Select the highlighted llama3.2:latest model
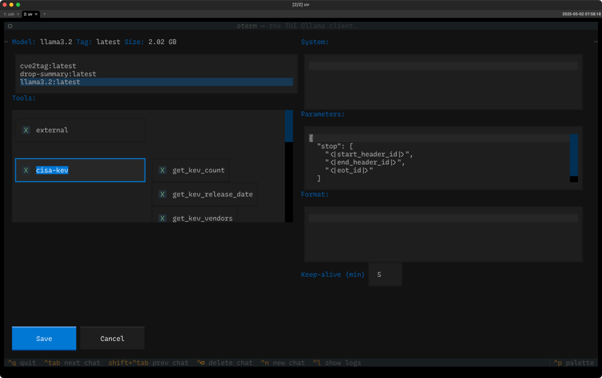602x378 pixels. click(50, 82)
